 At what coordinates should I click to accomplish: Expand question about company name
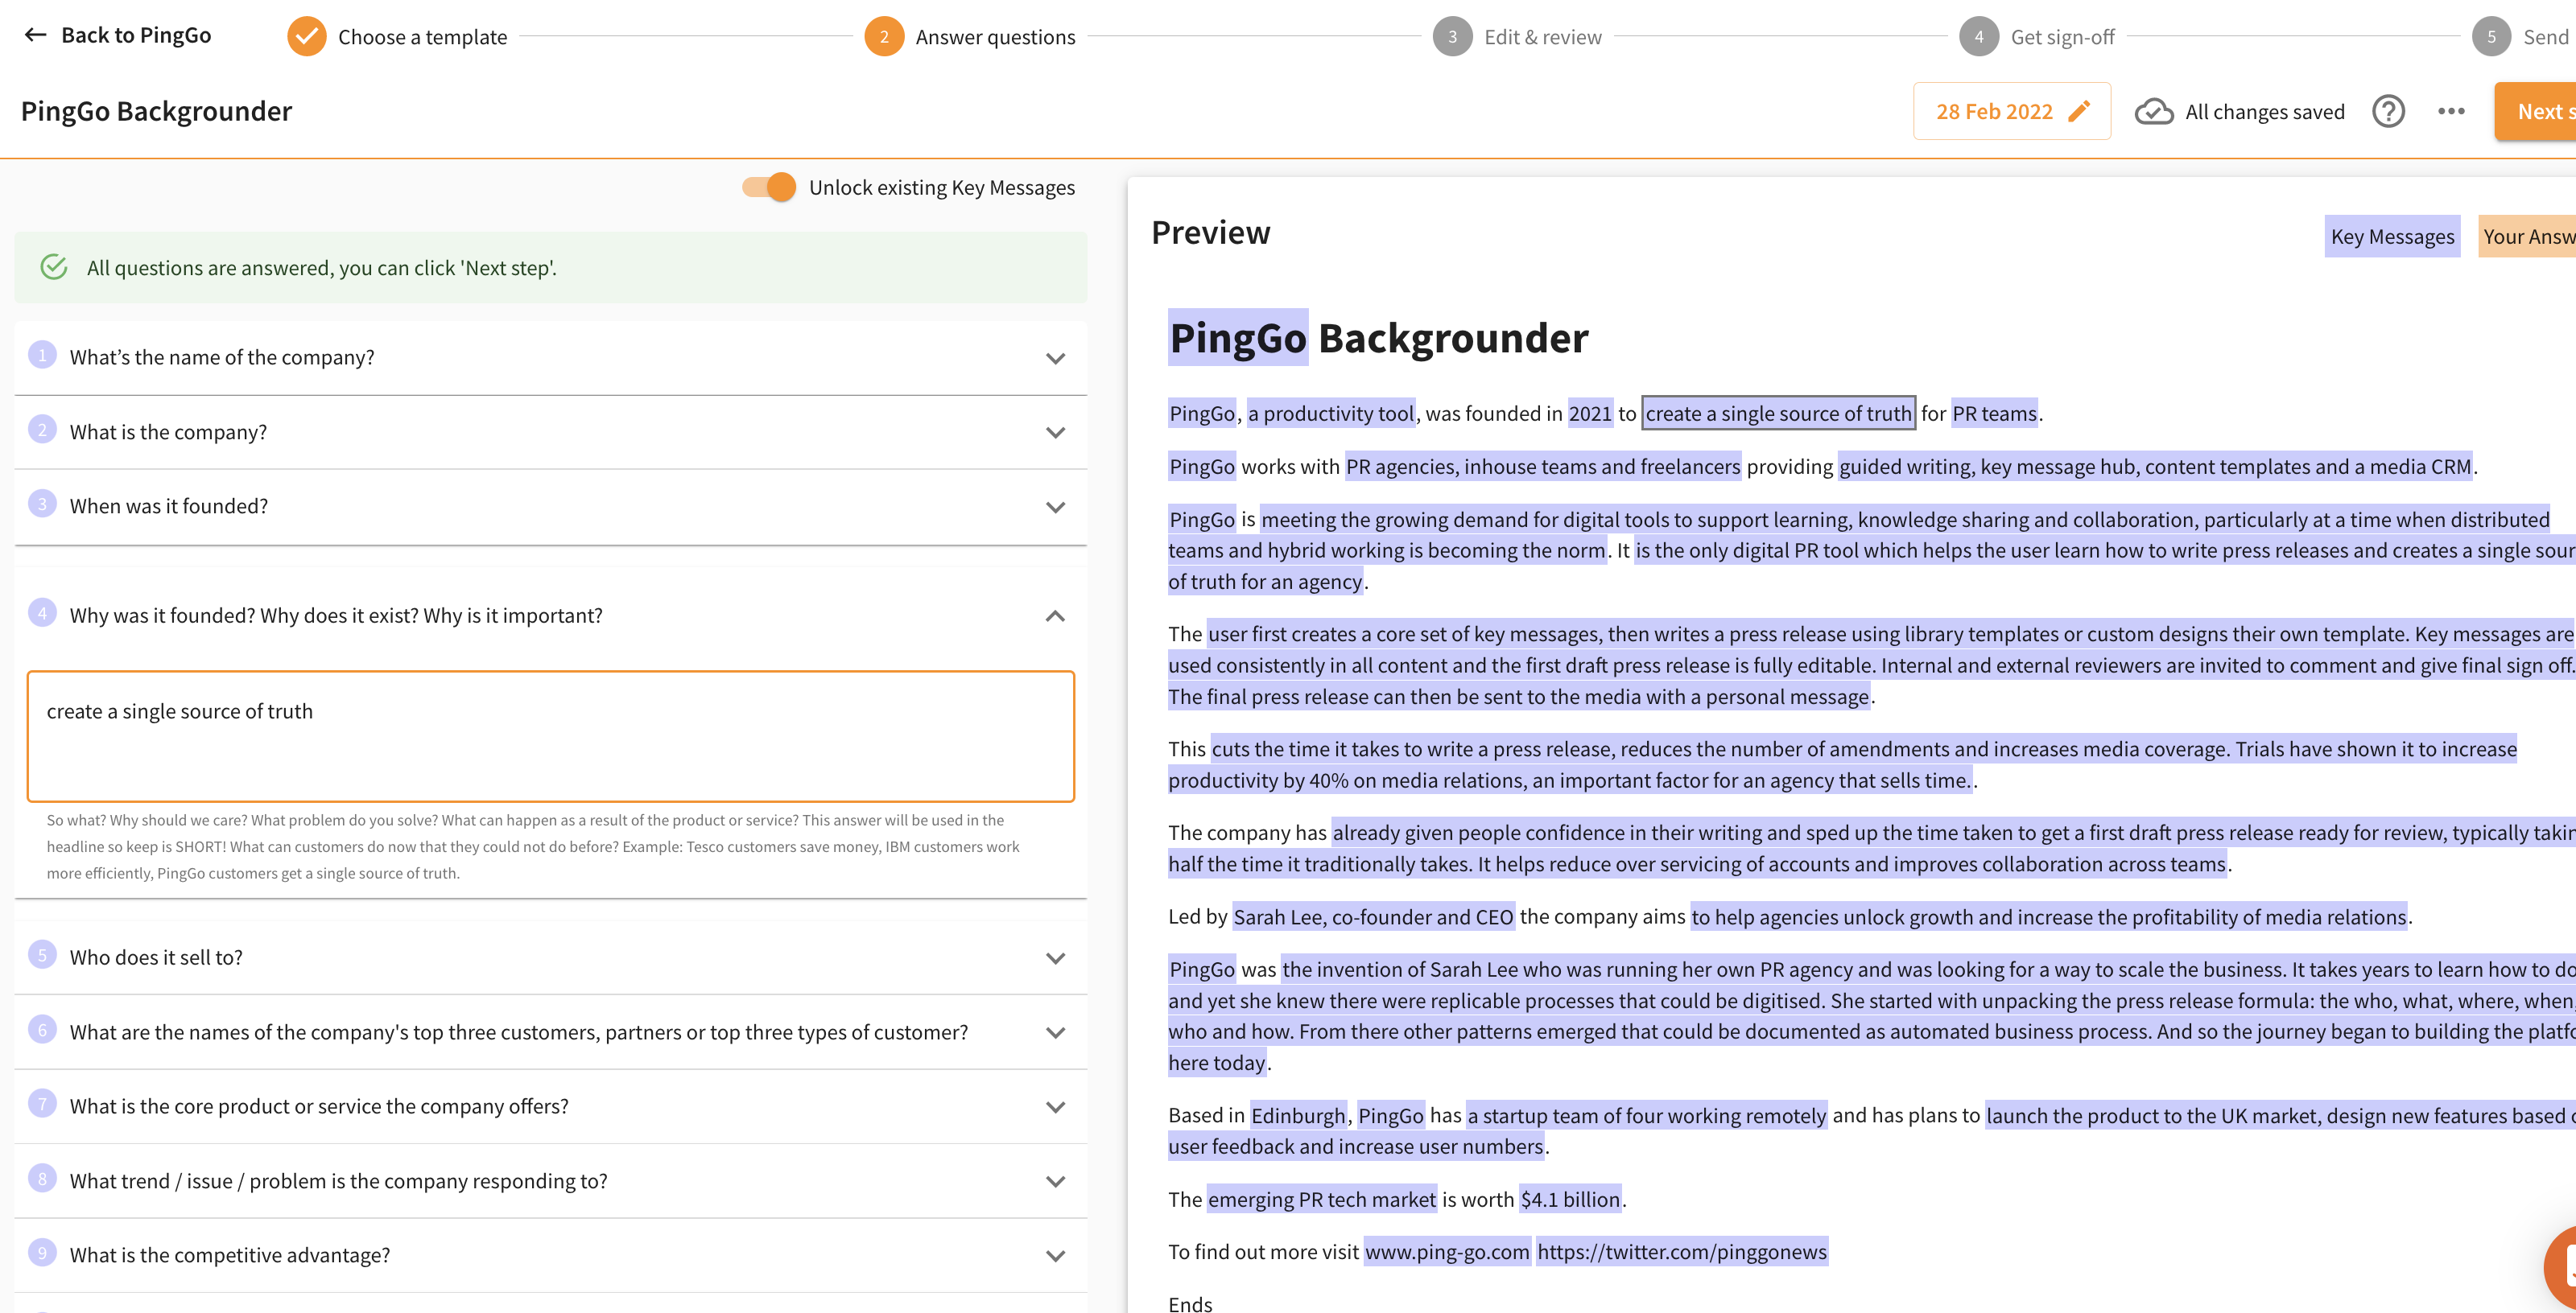(x=1054, y=358)
